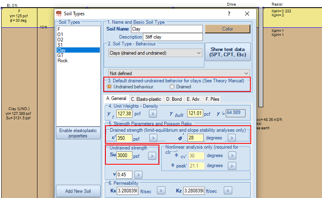Viewport: 322px width, 198px height.
Task: Click the bulk unit weight 121.01 field
Action: pos(195,113)
